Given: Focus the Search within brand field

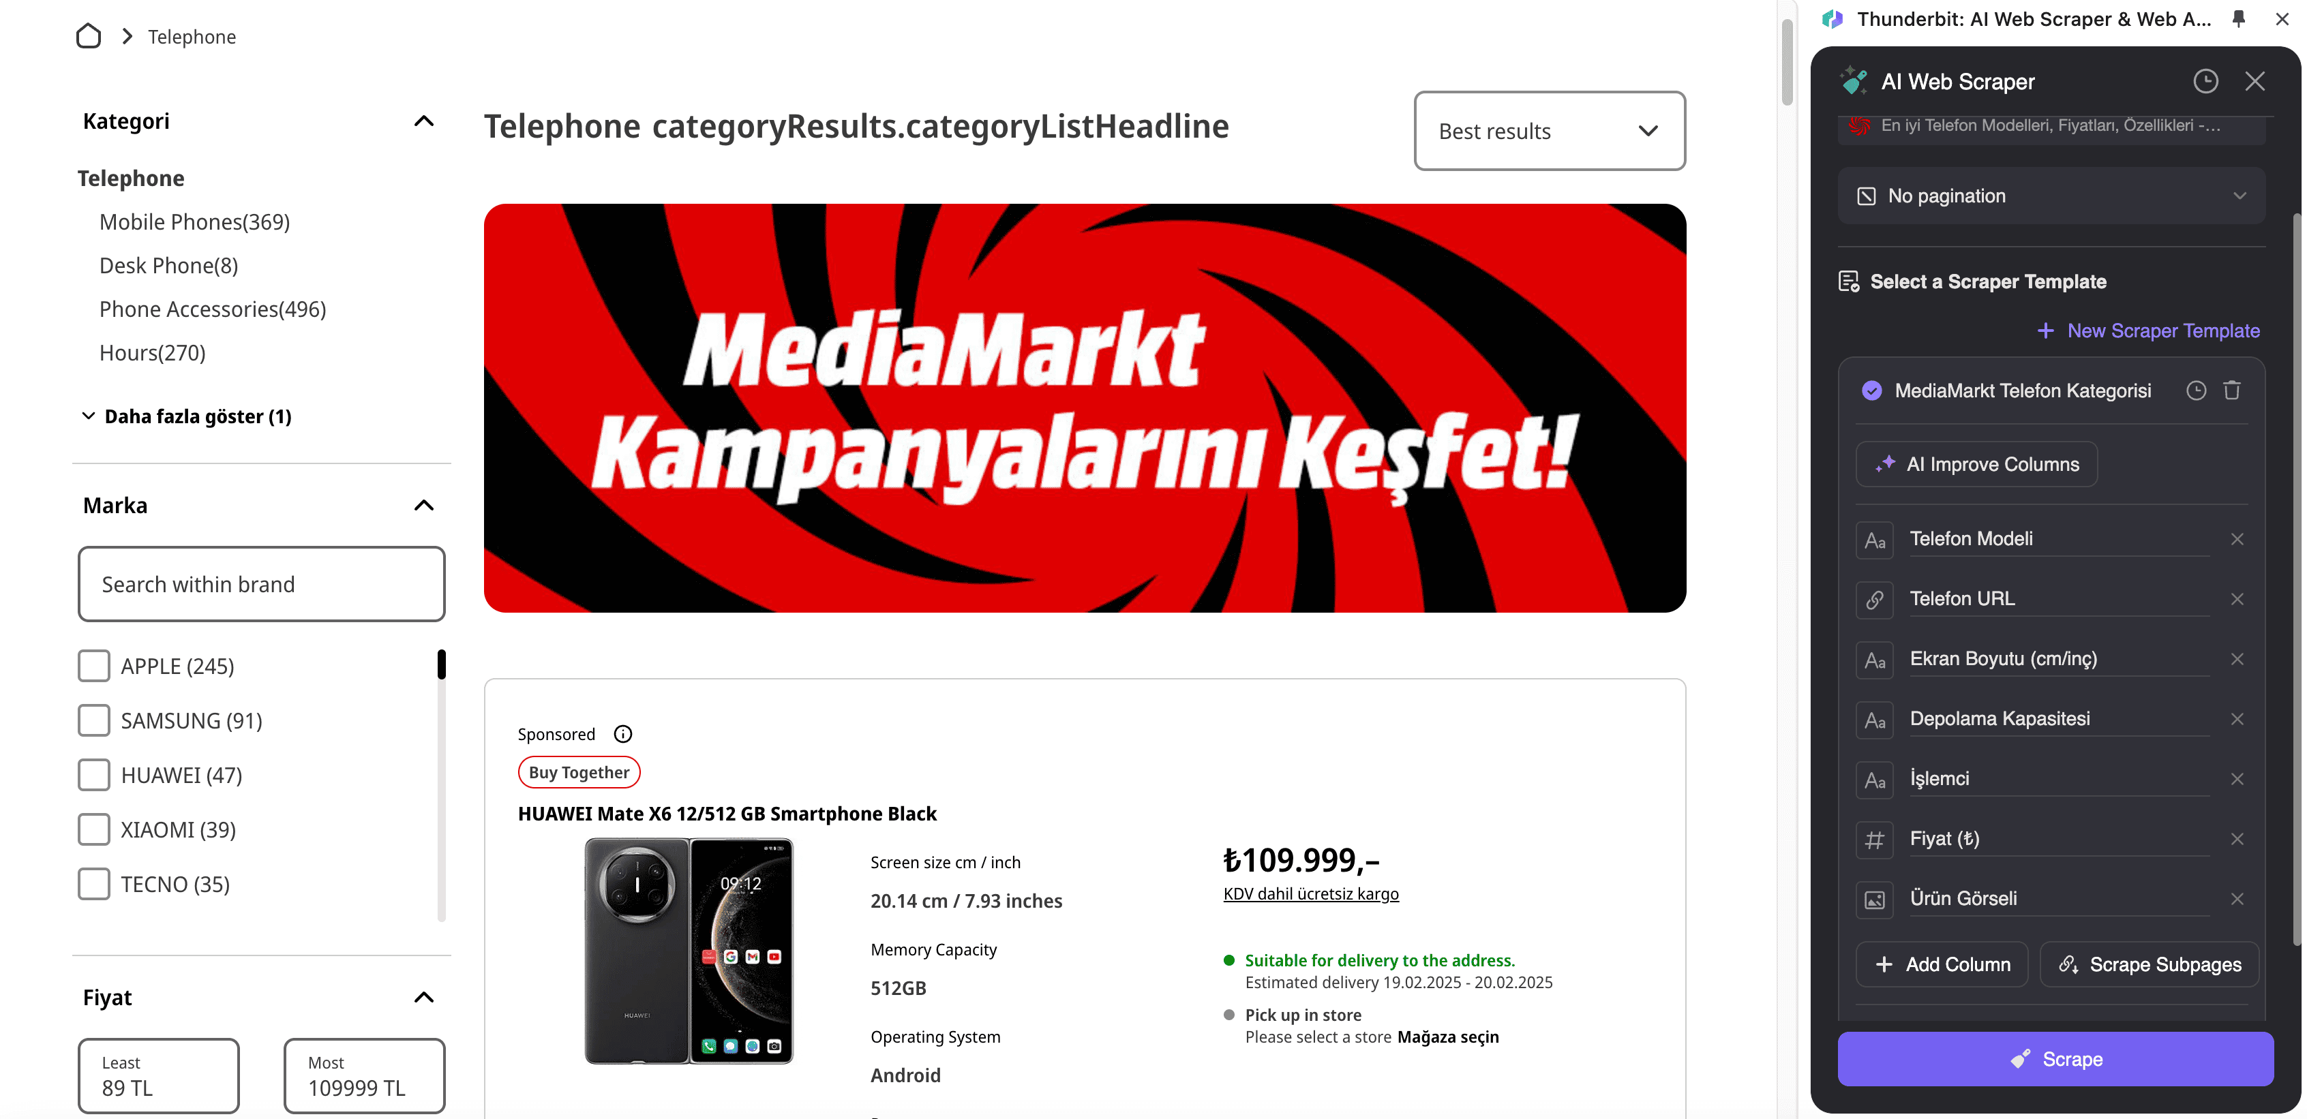Looking at the screenshot, I should [262, 585].
